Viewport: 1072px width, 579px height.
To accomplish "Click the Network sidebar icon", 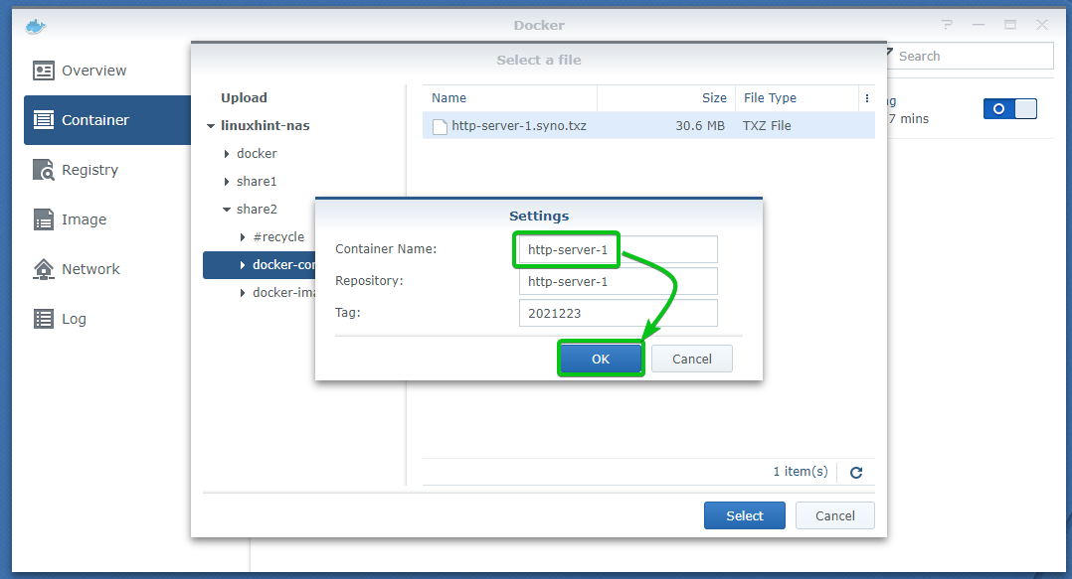I will click(x=44, y=269).
